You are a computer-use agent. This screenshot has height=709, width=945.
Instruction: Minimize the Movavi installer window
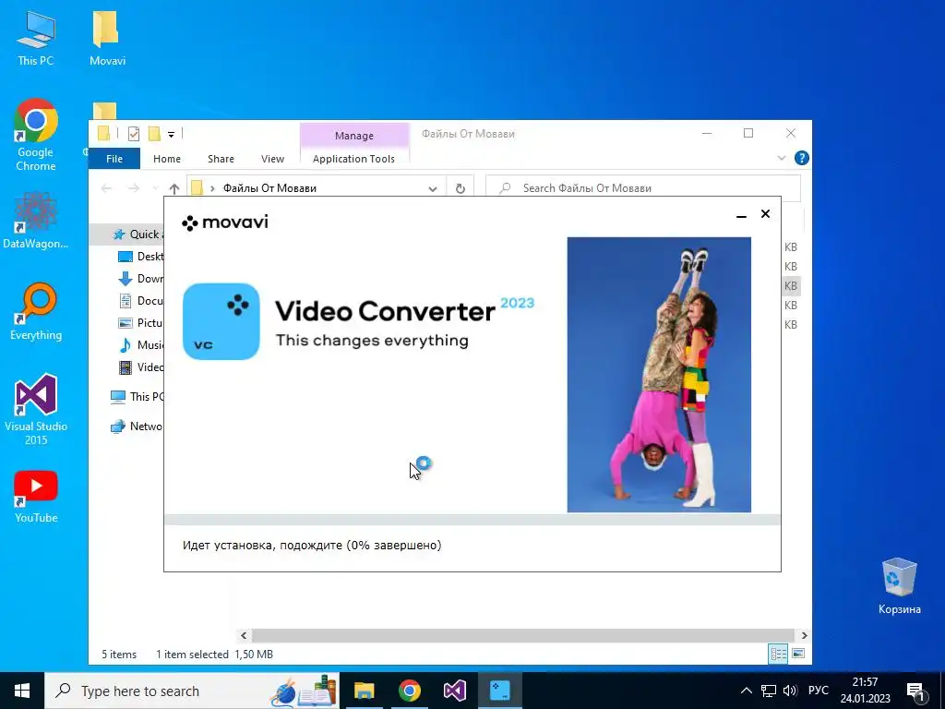point(741,214)
